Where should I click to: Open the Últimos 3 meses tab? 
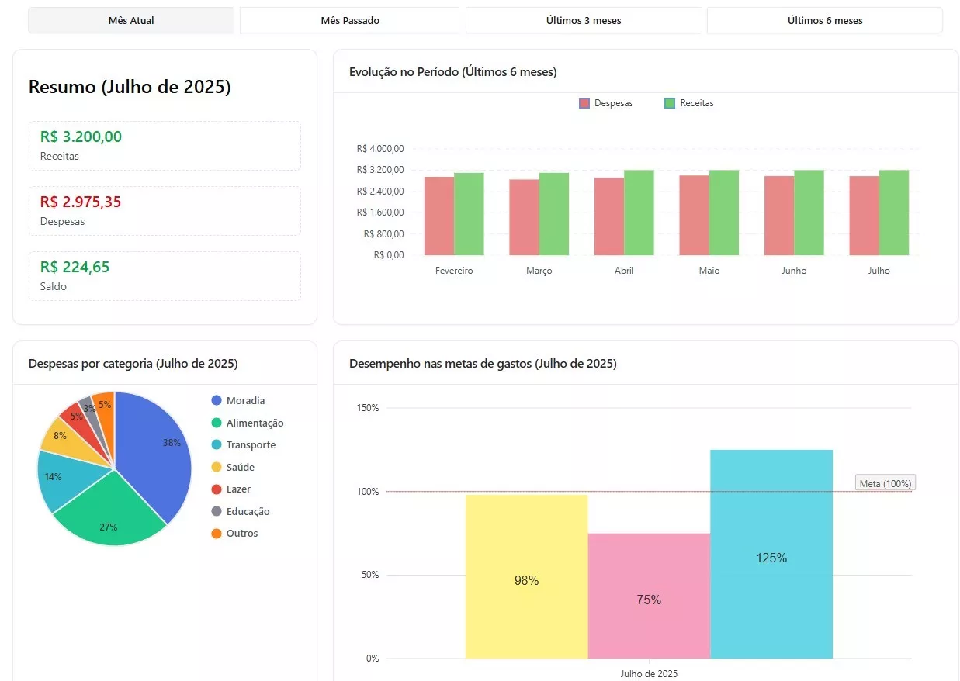(584, 20)
